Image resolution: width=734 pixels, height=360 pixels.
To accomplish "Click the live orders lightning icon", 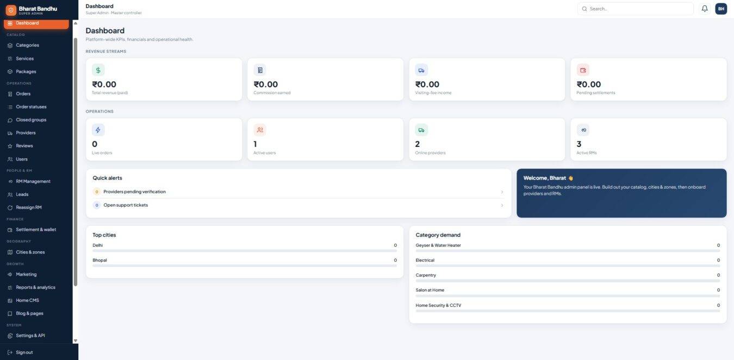I will click(x=98, y=130).
